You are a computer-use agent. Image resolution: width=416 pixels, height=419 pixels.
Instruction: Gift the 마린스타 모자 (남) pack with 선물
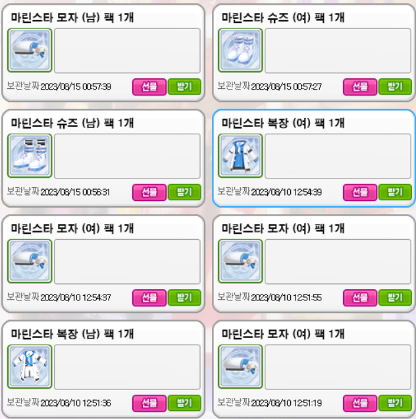click(149, 86)
